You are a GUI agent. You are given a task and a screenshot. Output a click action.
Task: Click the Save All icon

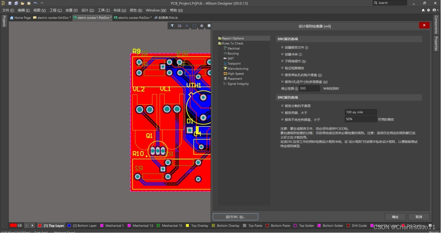coord(16,3)
